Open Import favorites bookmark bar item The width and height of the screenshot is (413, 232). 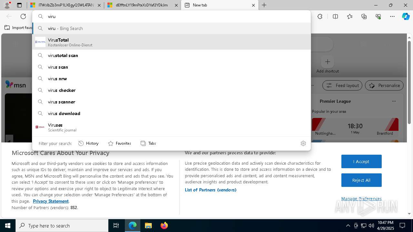coord(18,28)
